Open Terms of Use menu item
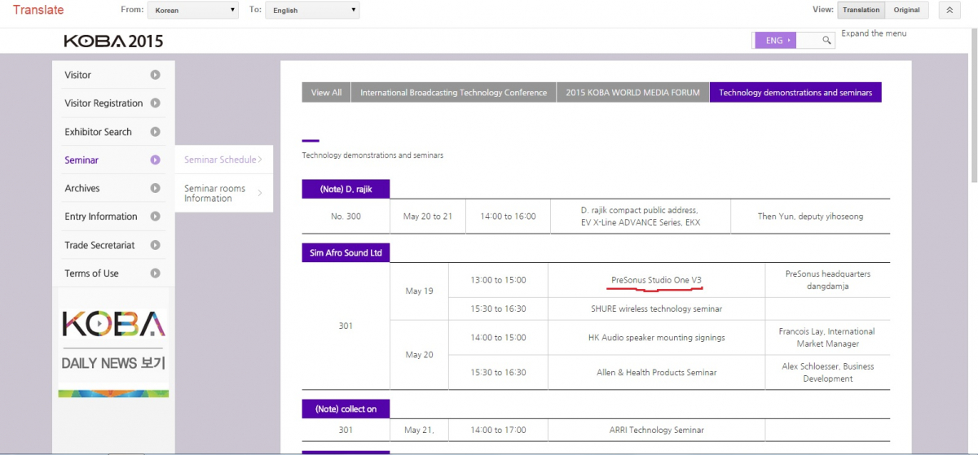The height and width of the screenshot is (455, 978). tap(91, 273)
